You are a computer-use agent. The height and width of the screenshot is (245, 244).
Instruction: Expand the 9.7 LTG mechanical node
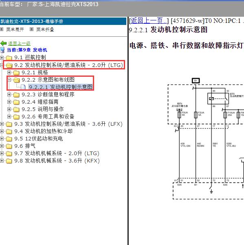[2, 154]
